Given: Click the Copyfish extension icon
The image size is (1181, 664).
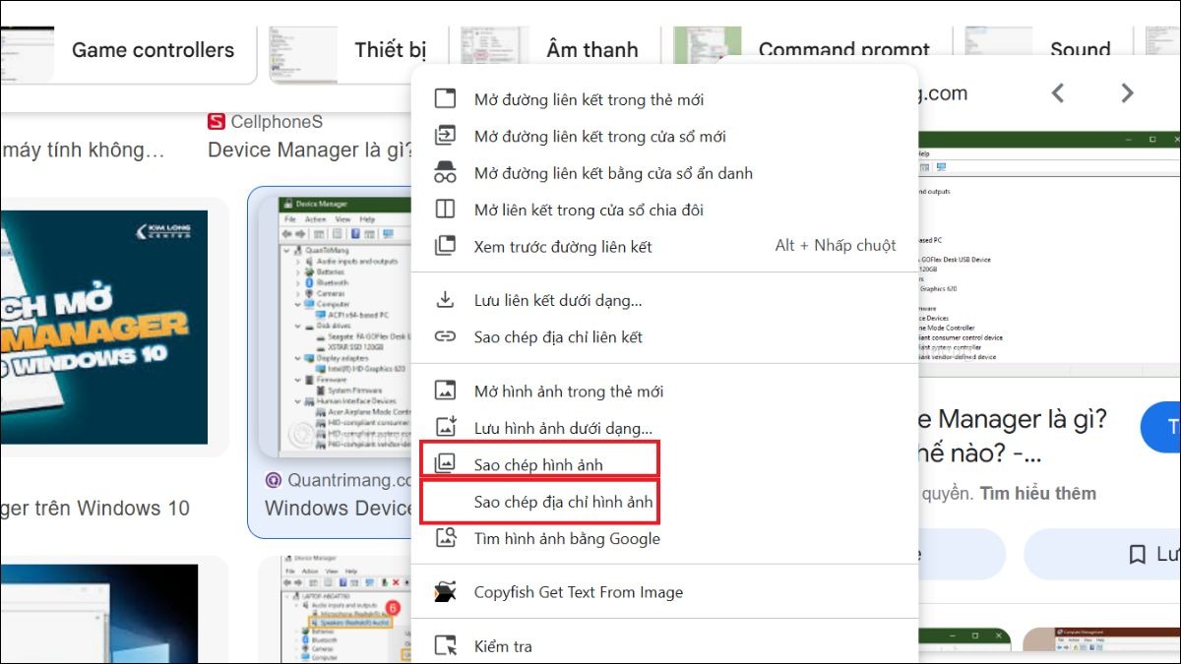Looking at the screenshot, I should (x=446, y=592).
